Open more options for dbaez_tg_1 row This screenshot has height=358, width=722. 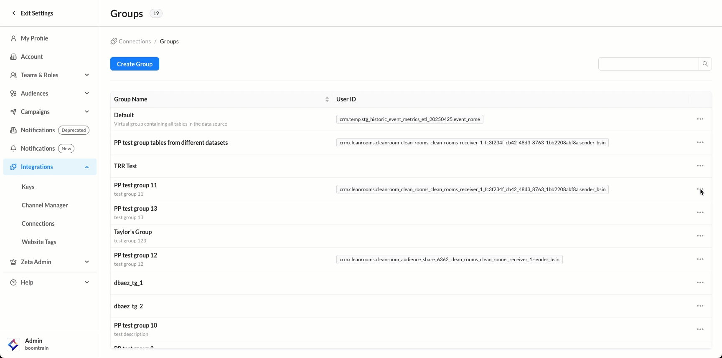pos(700,283)
